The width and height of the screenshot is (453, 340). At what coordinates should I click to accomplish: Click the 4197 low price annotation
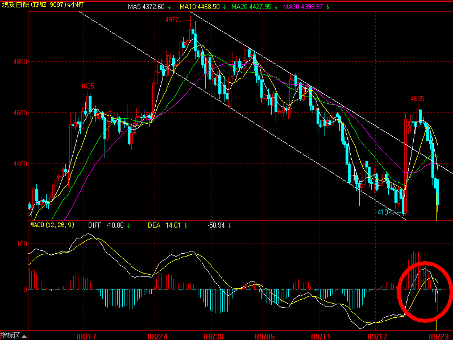coord(389,212)
